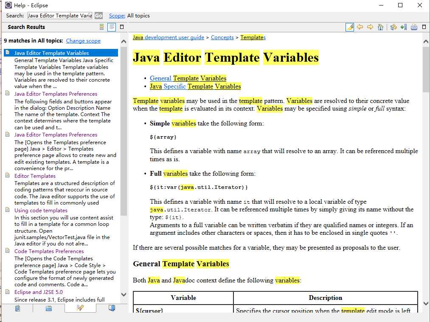The image size is (430, 322).
Task: Click the '${it:var(java.util.Iterator)}' code sample
Action: click(x=199, y=188)
